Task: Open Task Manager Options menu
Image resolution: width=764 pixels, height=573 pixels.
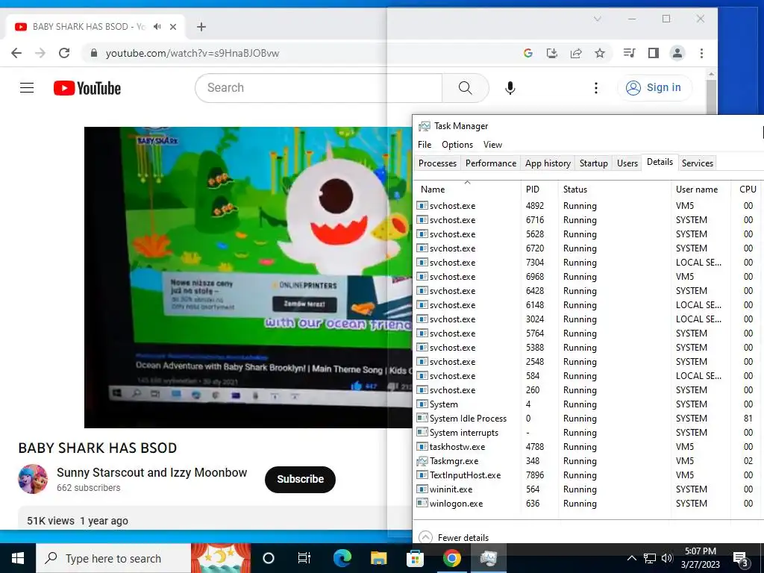Action: coord(457,145)
